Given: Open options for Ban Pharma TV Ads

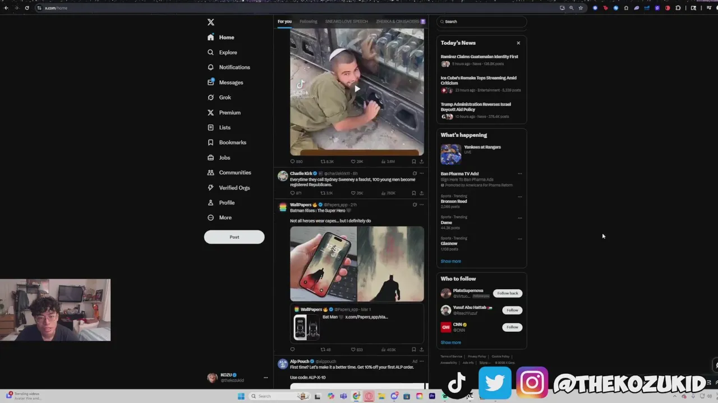Looking at the screenshot, I should (x=520, y=174).
